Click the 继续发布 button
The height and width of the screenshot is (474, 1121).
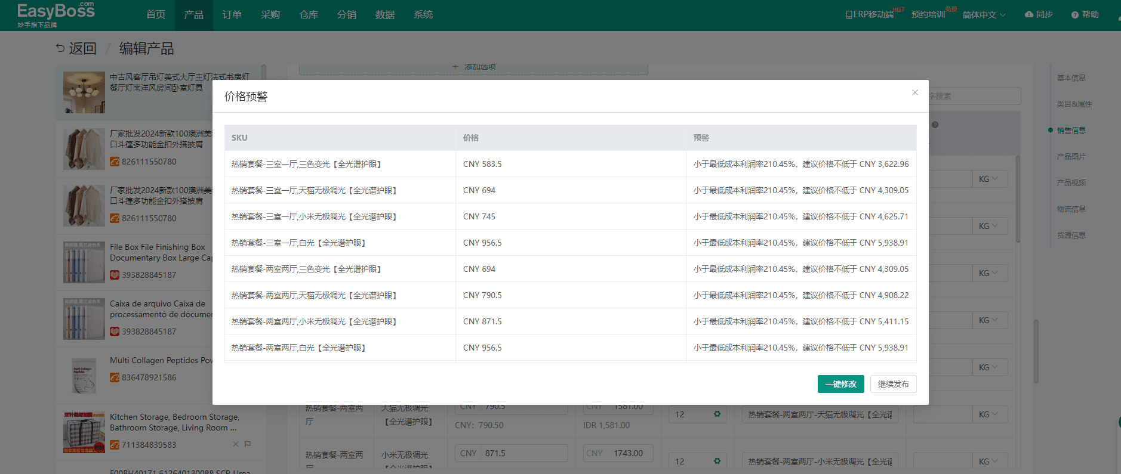point(893,384)
